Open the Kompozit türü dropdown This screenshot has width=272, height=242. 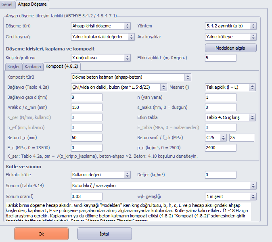pos(131,77)
